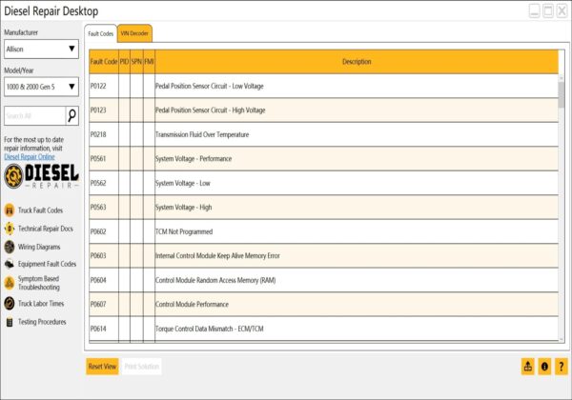Open the info icon button

[544, 366]
